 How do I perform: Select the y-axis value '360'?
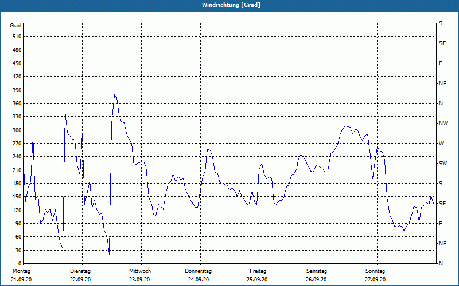click(x=17, y=104)
